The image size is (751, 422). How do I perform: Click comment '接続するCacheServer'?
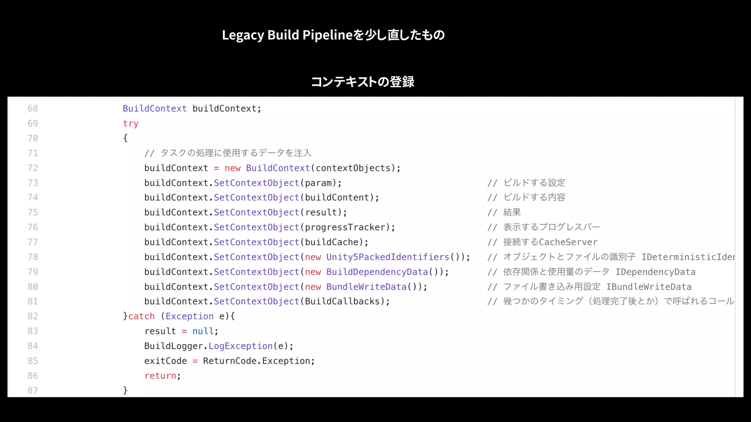tap(550, 242)
